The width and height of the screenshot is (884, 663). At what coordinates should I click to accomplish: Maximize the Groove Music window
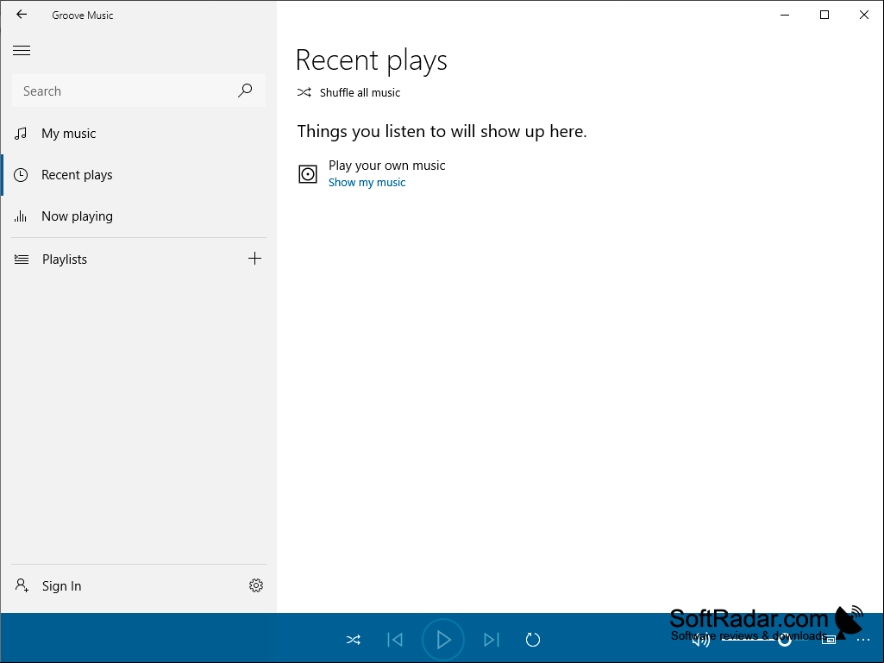pos(824,16)
